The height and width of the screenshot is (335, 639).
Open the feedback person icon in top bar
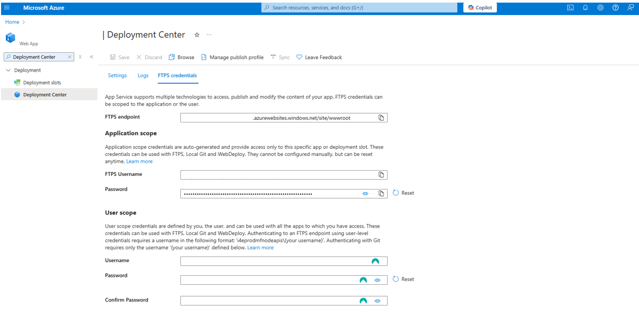click(x=630, y=8)
